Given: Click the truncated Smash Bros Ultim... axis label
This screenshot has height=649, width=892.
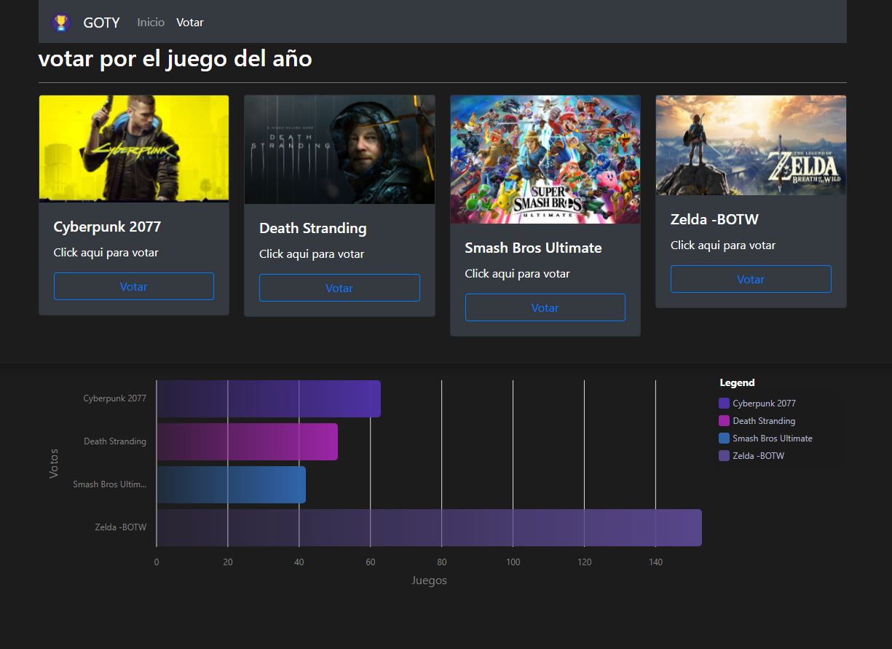Looking at the screenshot, I should tap(110, 484).
